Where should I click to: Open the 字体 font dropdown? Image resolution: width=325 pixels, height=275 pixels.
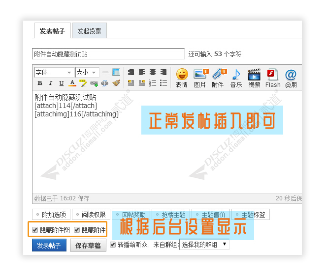(x=54, y=72)
